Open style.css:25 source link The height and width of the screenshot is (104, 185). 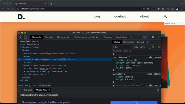[x=153, y=74]
